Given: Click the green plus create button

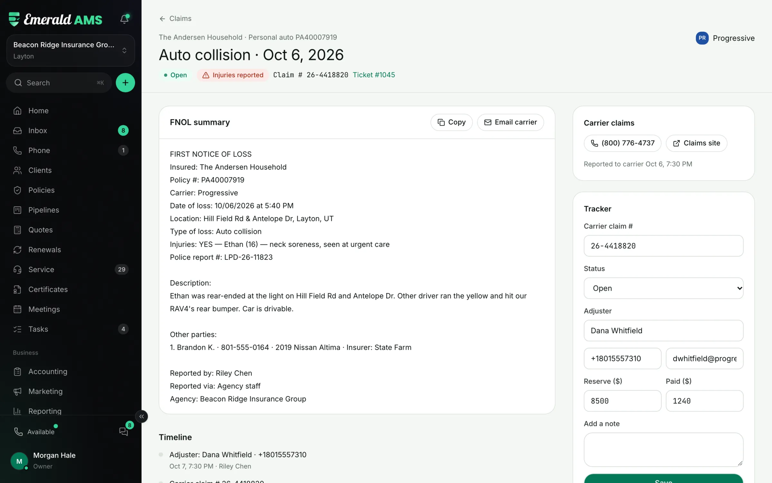Looking at the screenshot, I should tap(125, 83).
